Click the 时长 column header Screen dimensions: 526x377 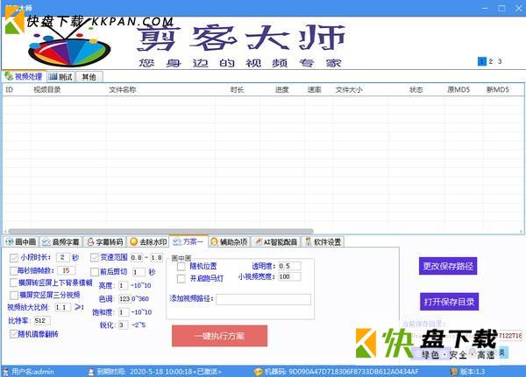tap(238, 89)
